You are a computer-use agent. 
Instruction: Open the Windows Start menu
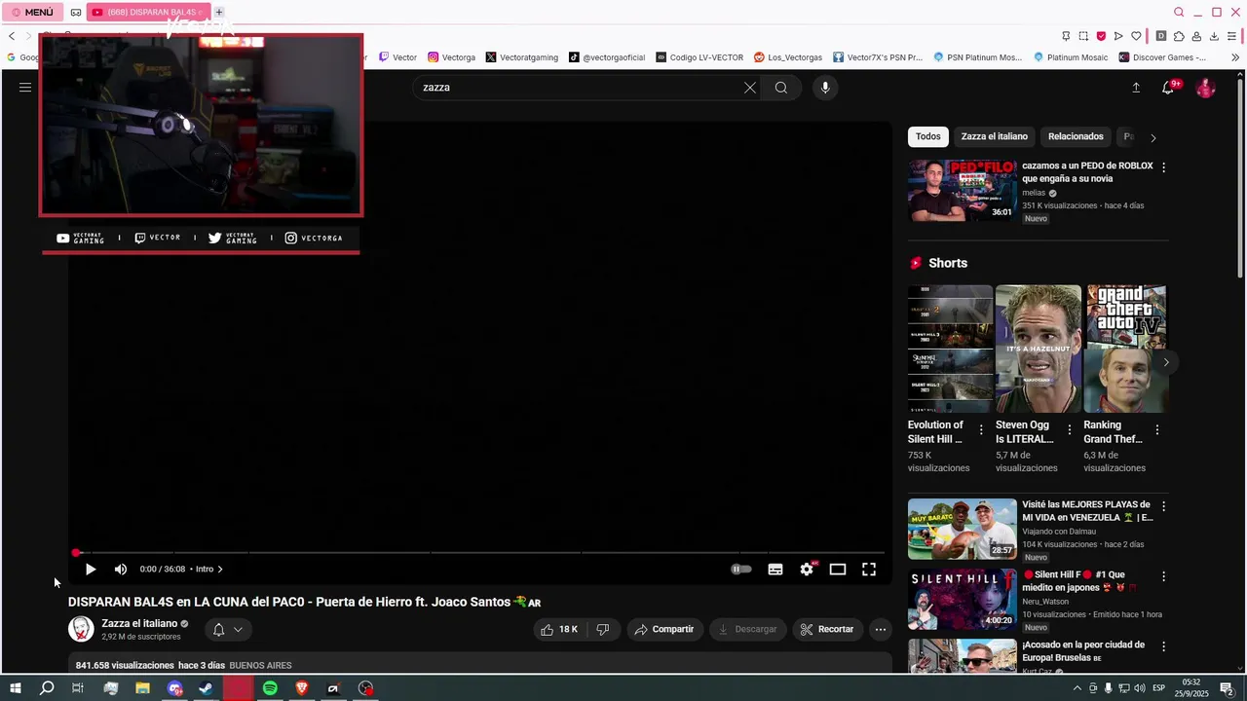coord(16,688)
